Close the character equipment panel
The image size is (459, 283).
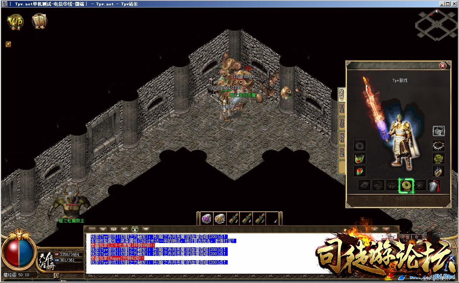click(x=443, y=66)
